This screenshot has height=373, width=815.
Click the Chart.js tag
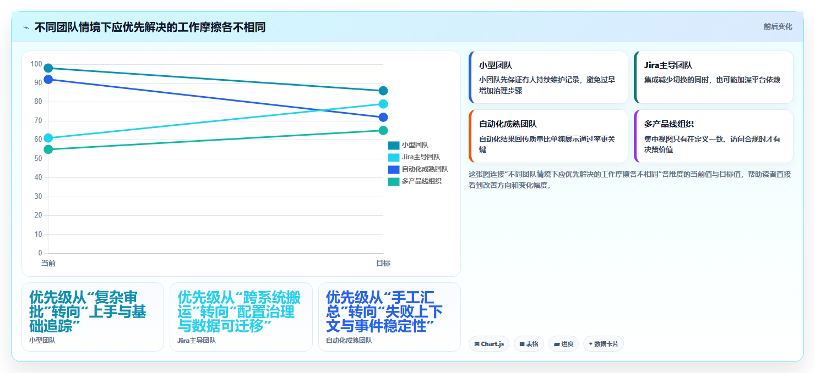(x=489, y=344)
